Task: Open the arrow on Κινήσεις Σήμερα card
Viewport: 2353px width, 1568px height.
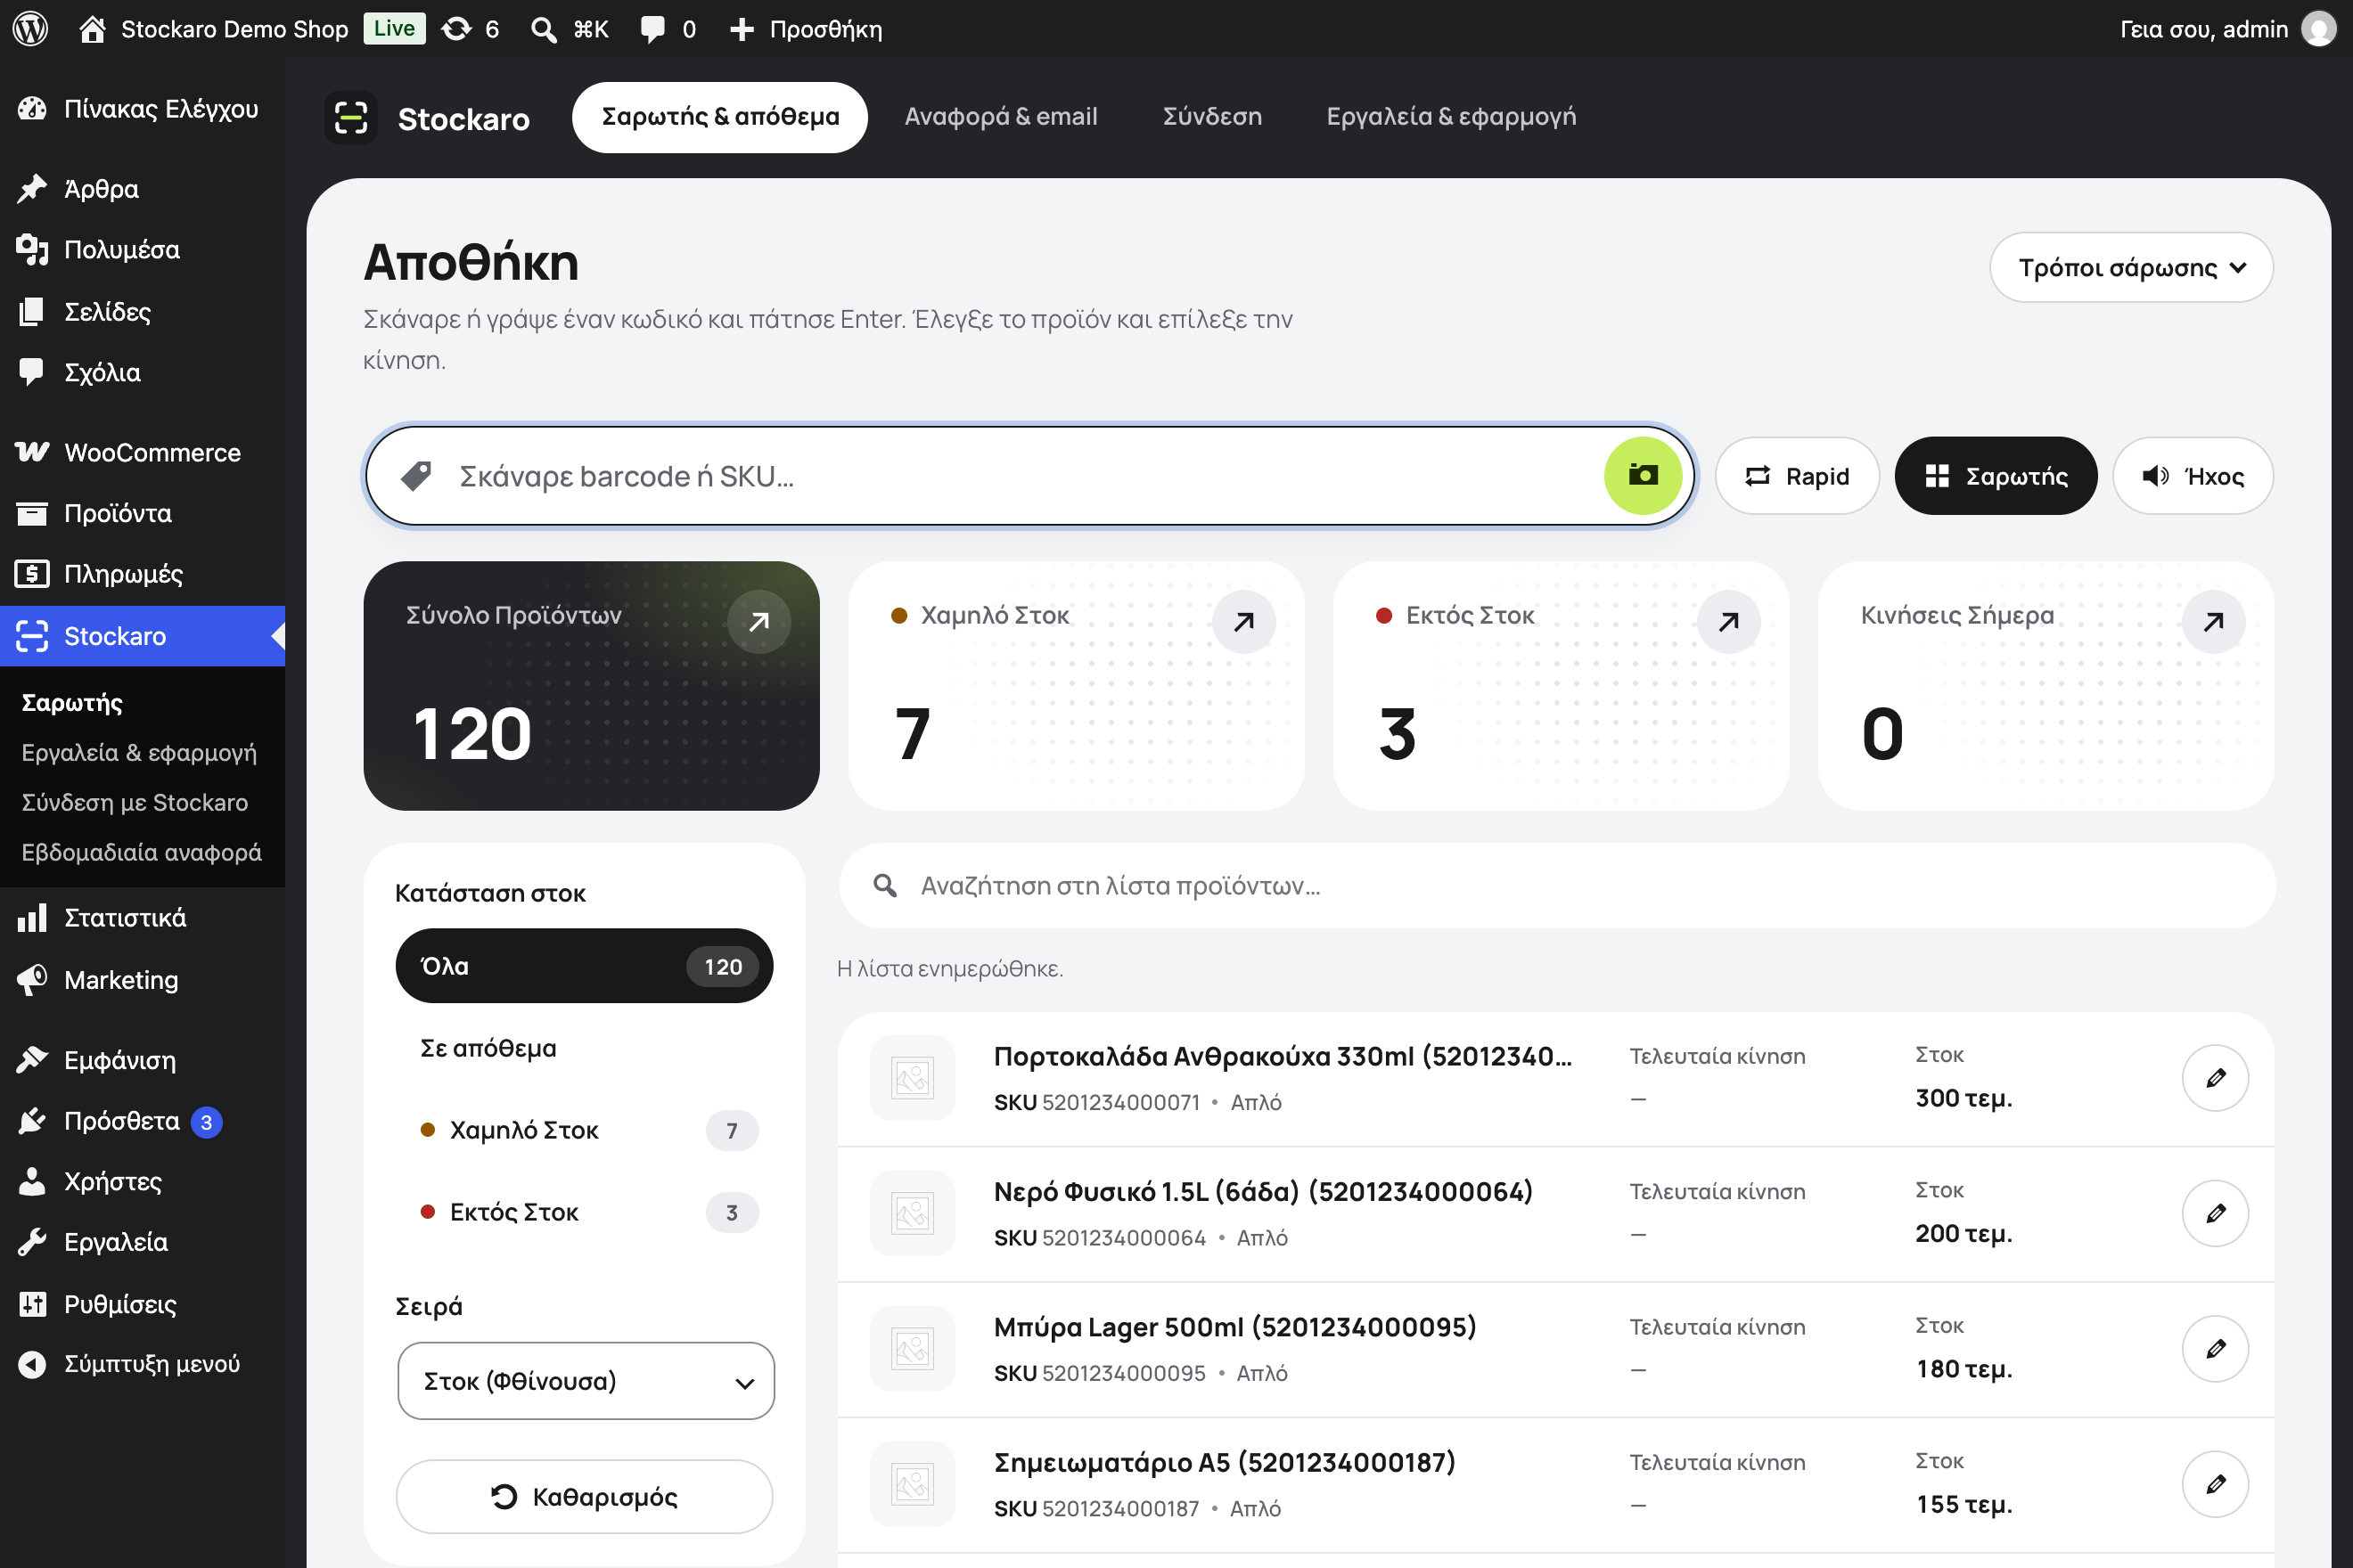Action: [2214, 622]
